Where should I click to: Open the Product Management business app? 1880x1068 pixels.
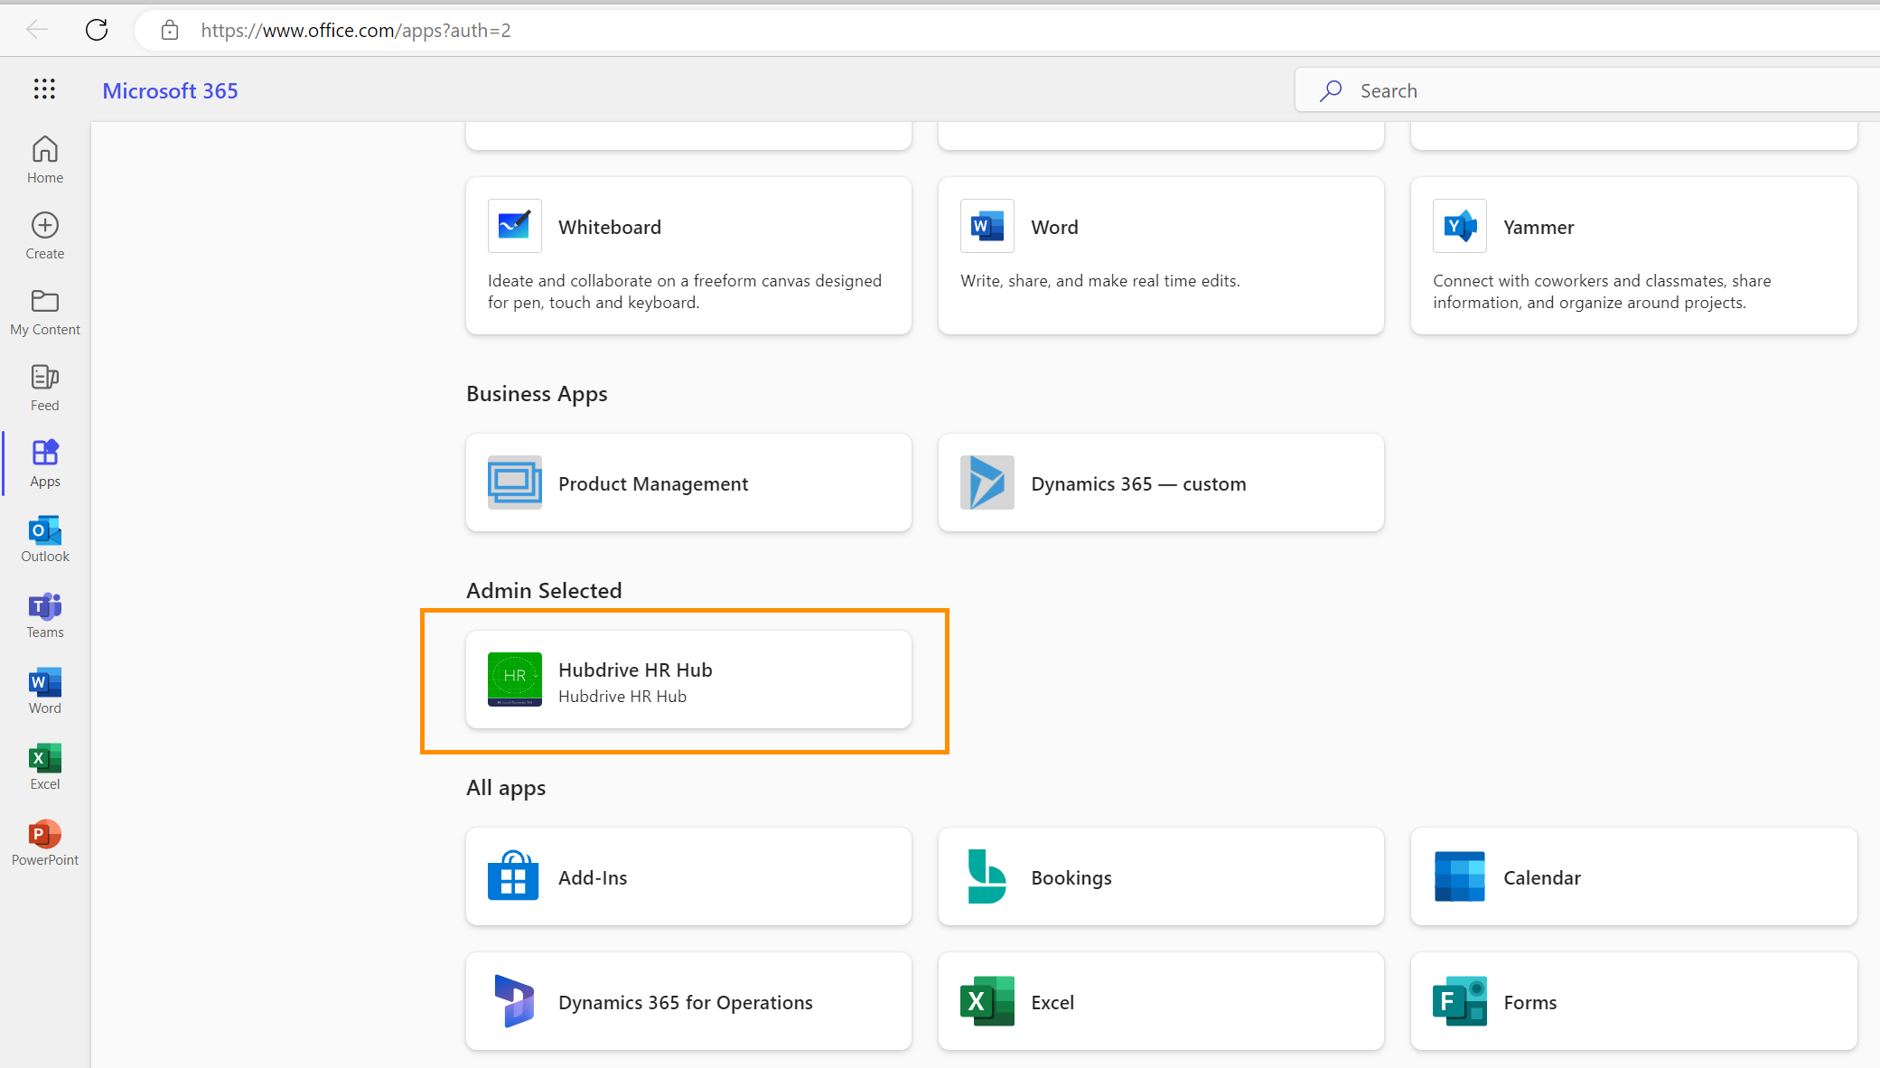(x=688, y=482)
